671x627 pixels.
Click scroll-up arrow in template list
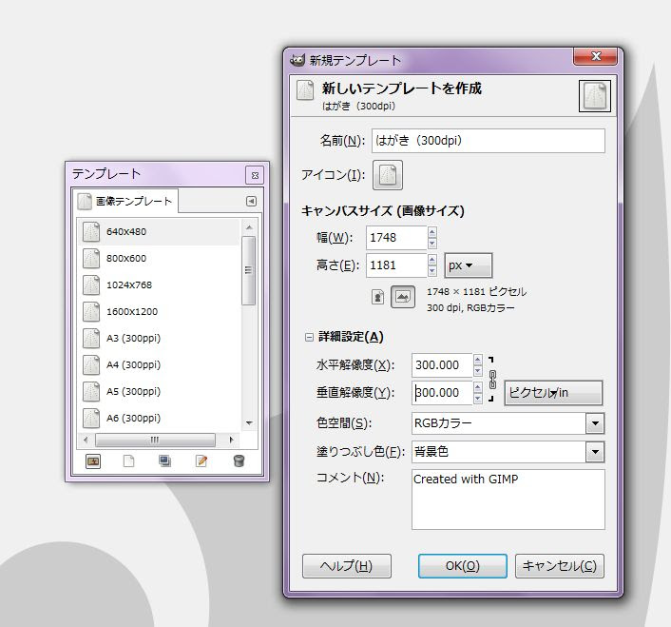pos(249,227)
